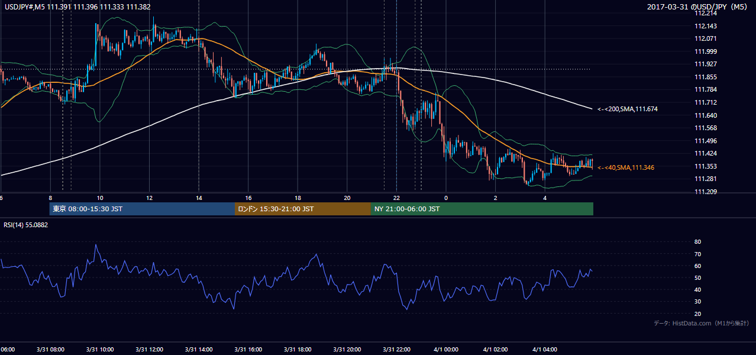Click the 3/31 20:00 time label
The height and width of the screenshot is (355, 756).
click(347, 350)
